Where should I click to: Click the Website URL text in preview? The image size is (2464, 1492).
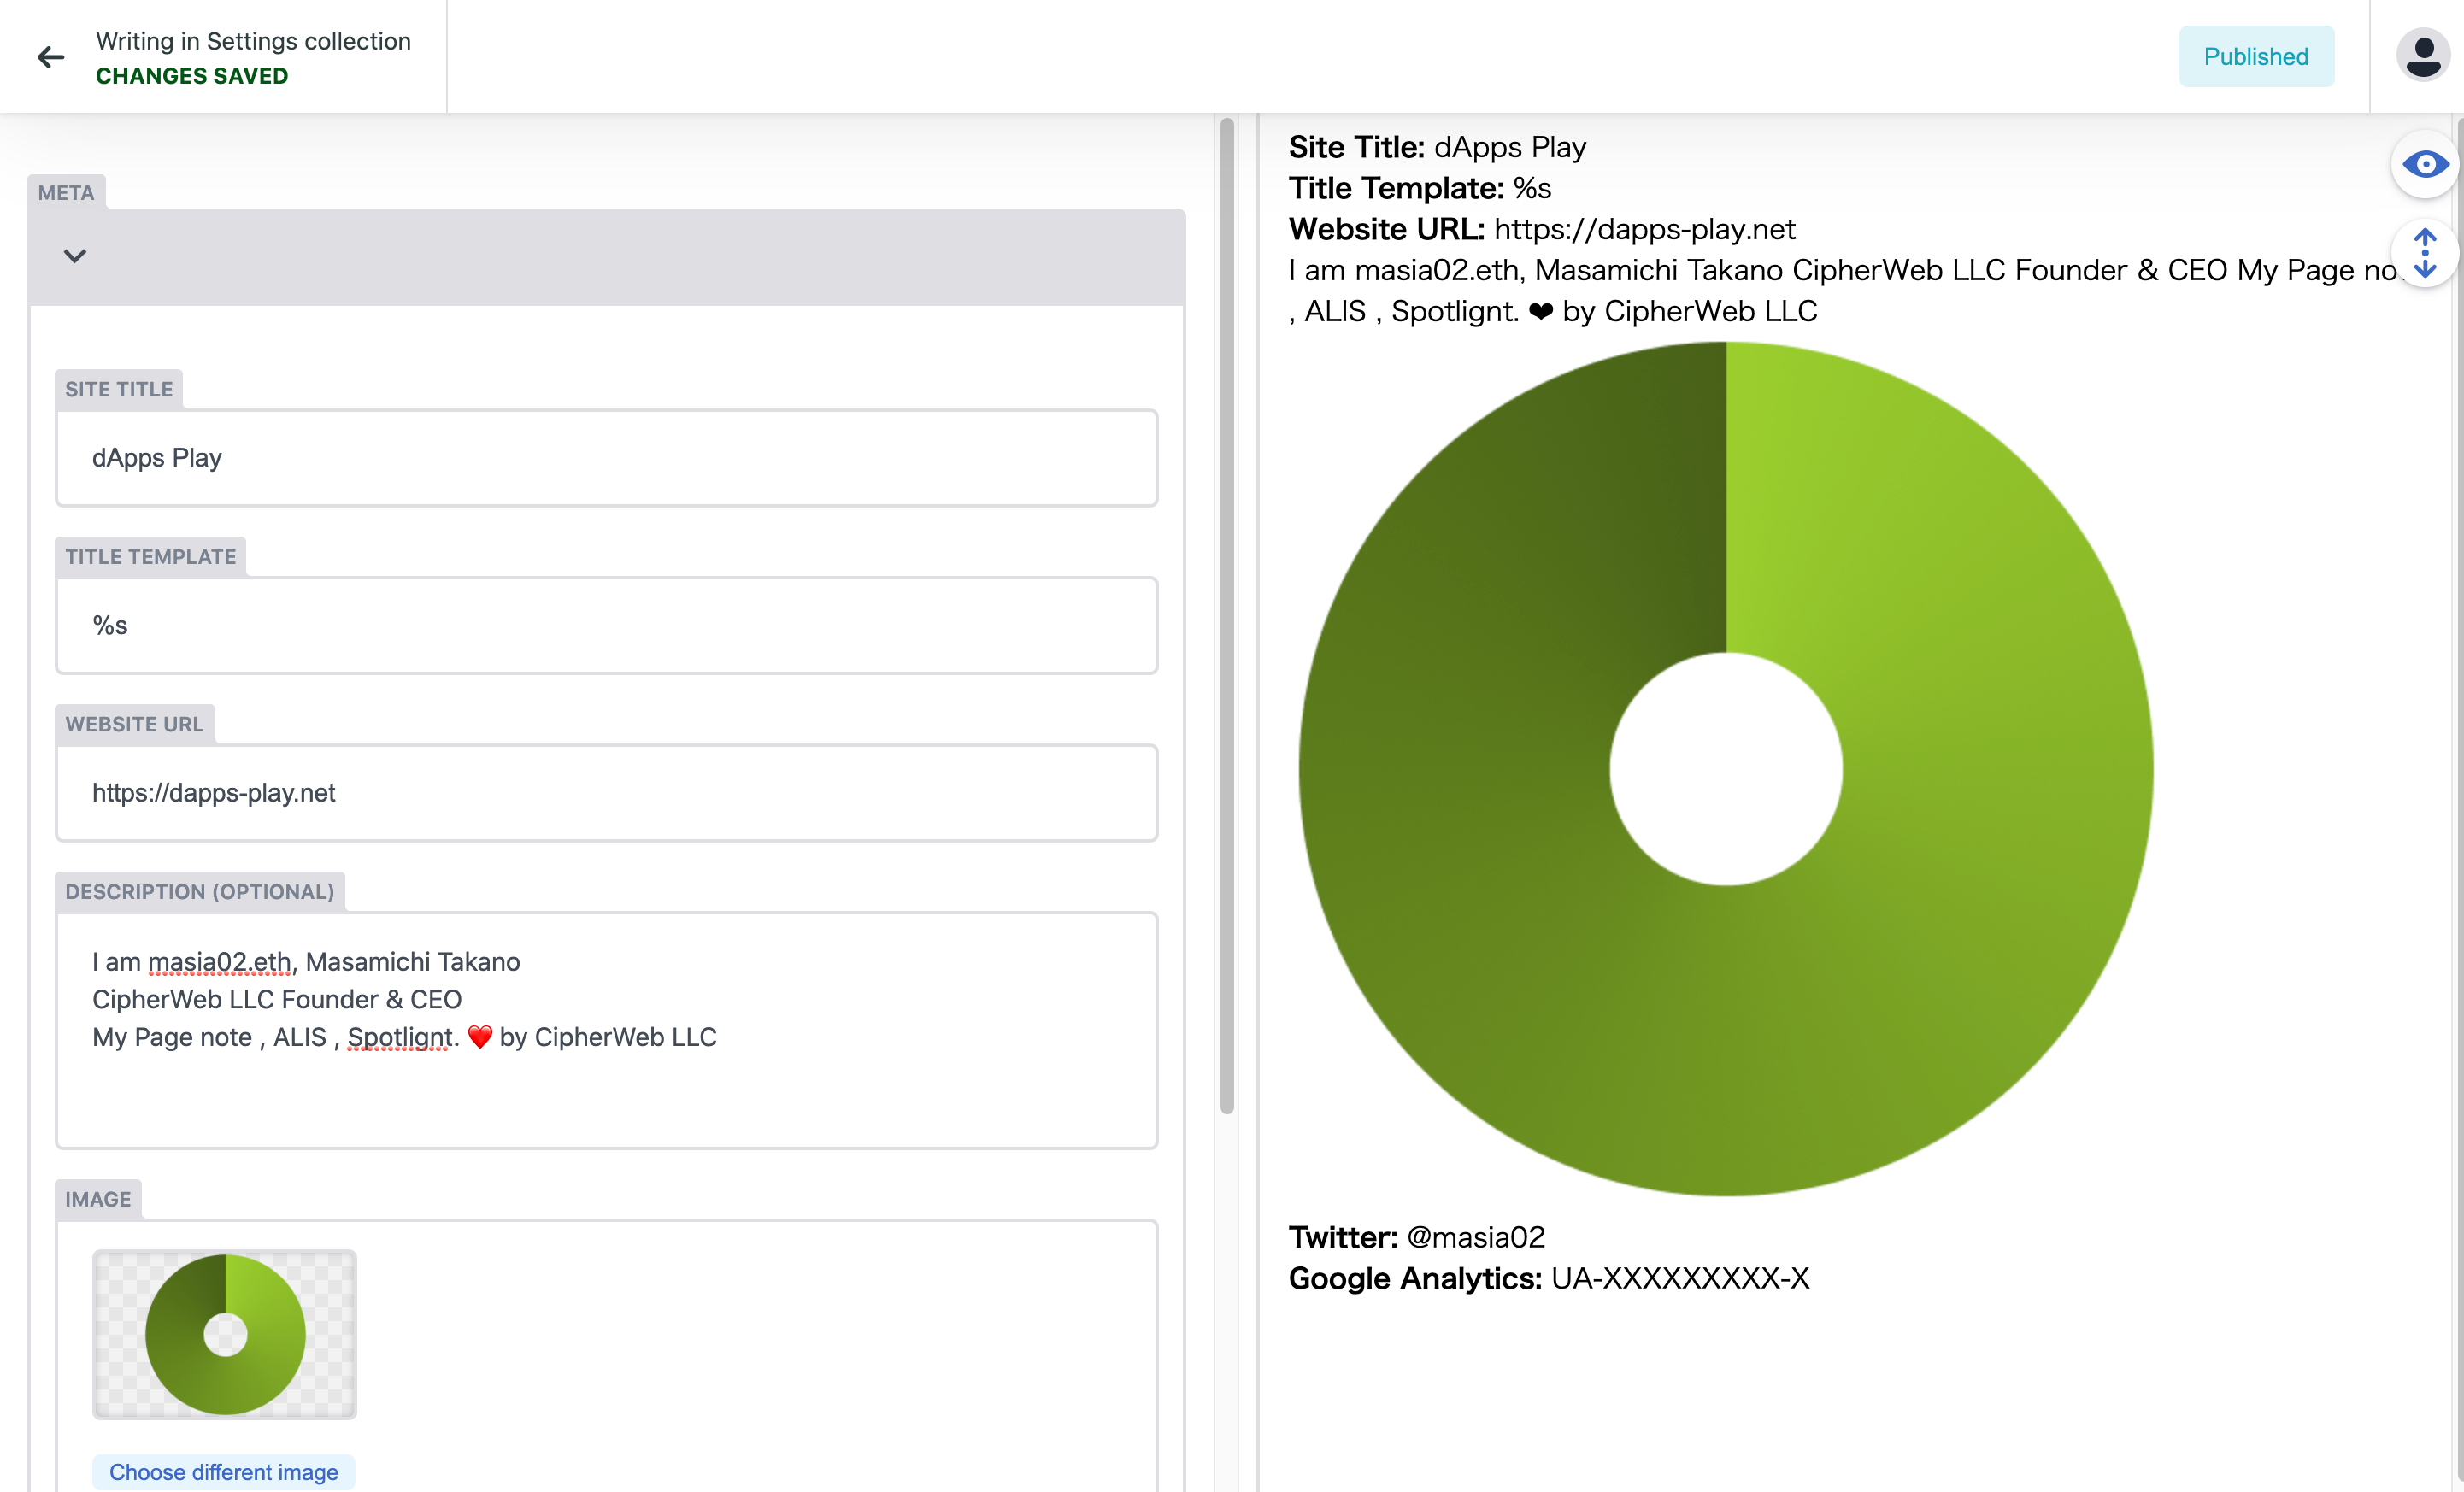coord(1644,229)
